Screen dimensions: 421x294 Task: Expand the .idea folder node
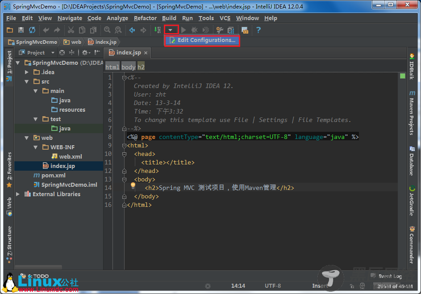tap(27, 72)
